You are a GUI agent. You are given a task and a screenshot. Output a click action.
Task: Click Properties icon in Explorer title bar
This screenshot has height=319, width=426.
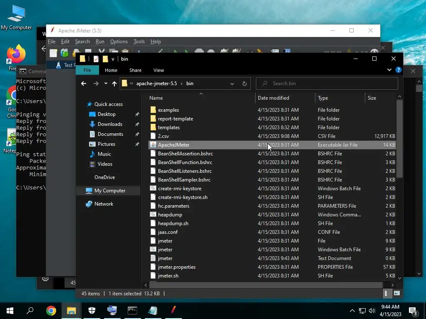click(96, 59)
